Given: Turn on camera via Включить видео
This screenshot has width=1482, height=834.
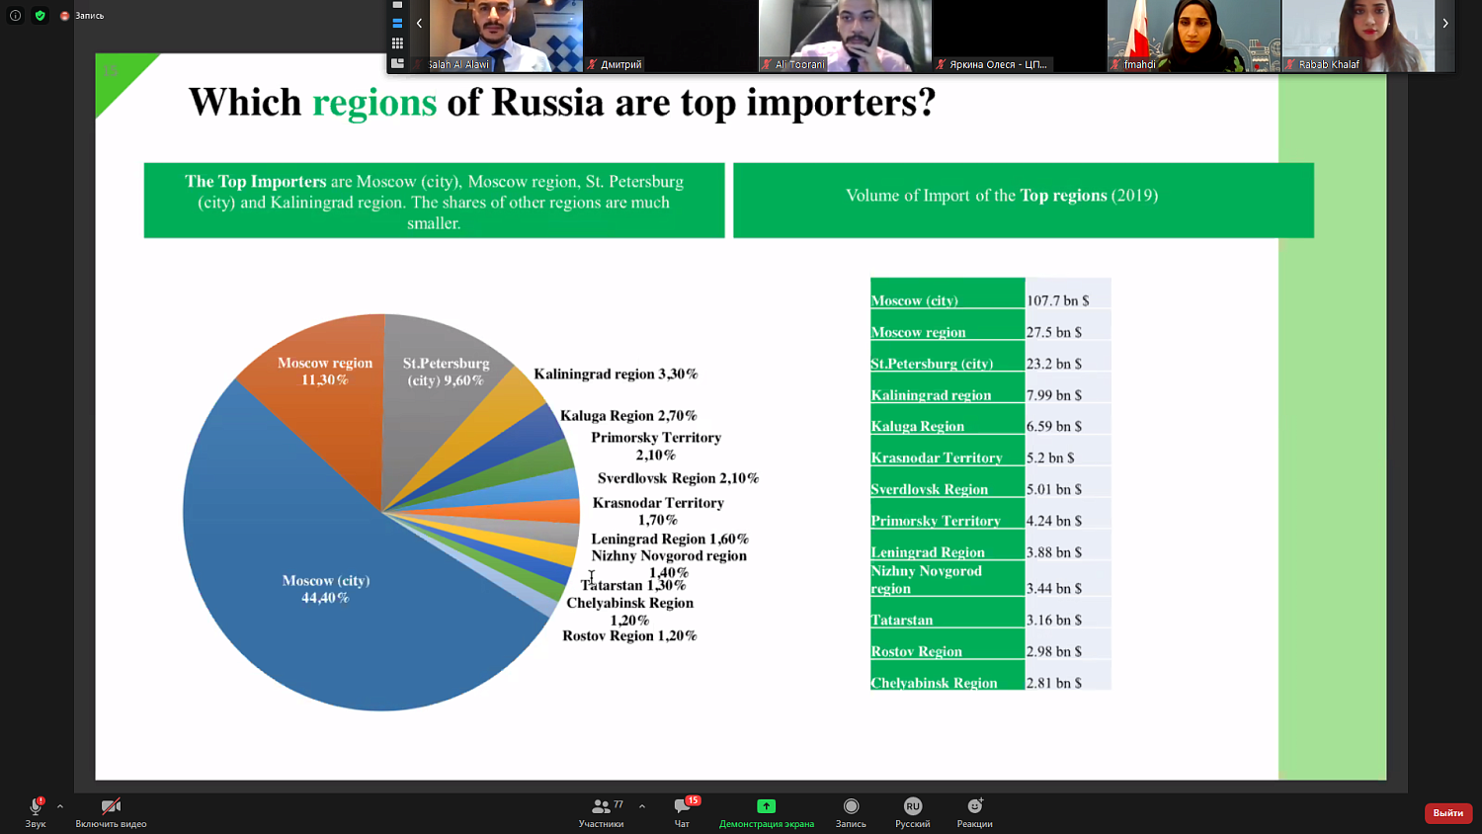Looking at the screenshot, I should point(111,812).
